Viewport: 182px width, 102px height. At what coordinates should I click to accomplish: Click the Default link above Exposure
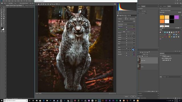click(128, 32)
